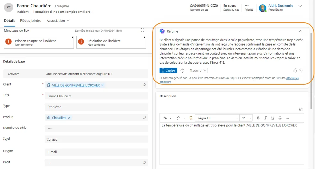The height and width of the screenshot is (169, 315).
Task: Open the Segoe UI font dropdown
Action: click(x=217, y=118)
